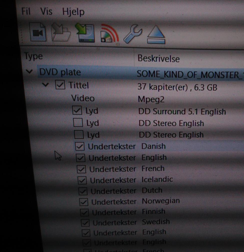The width and height of the screenshot is (244, 252).
Task: Uncheck the Icelandic Undertekster checkbox
Action: 82,180
